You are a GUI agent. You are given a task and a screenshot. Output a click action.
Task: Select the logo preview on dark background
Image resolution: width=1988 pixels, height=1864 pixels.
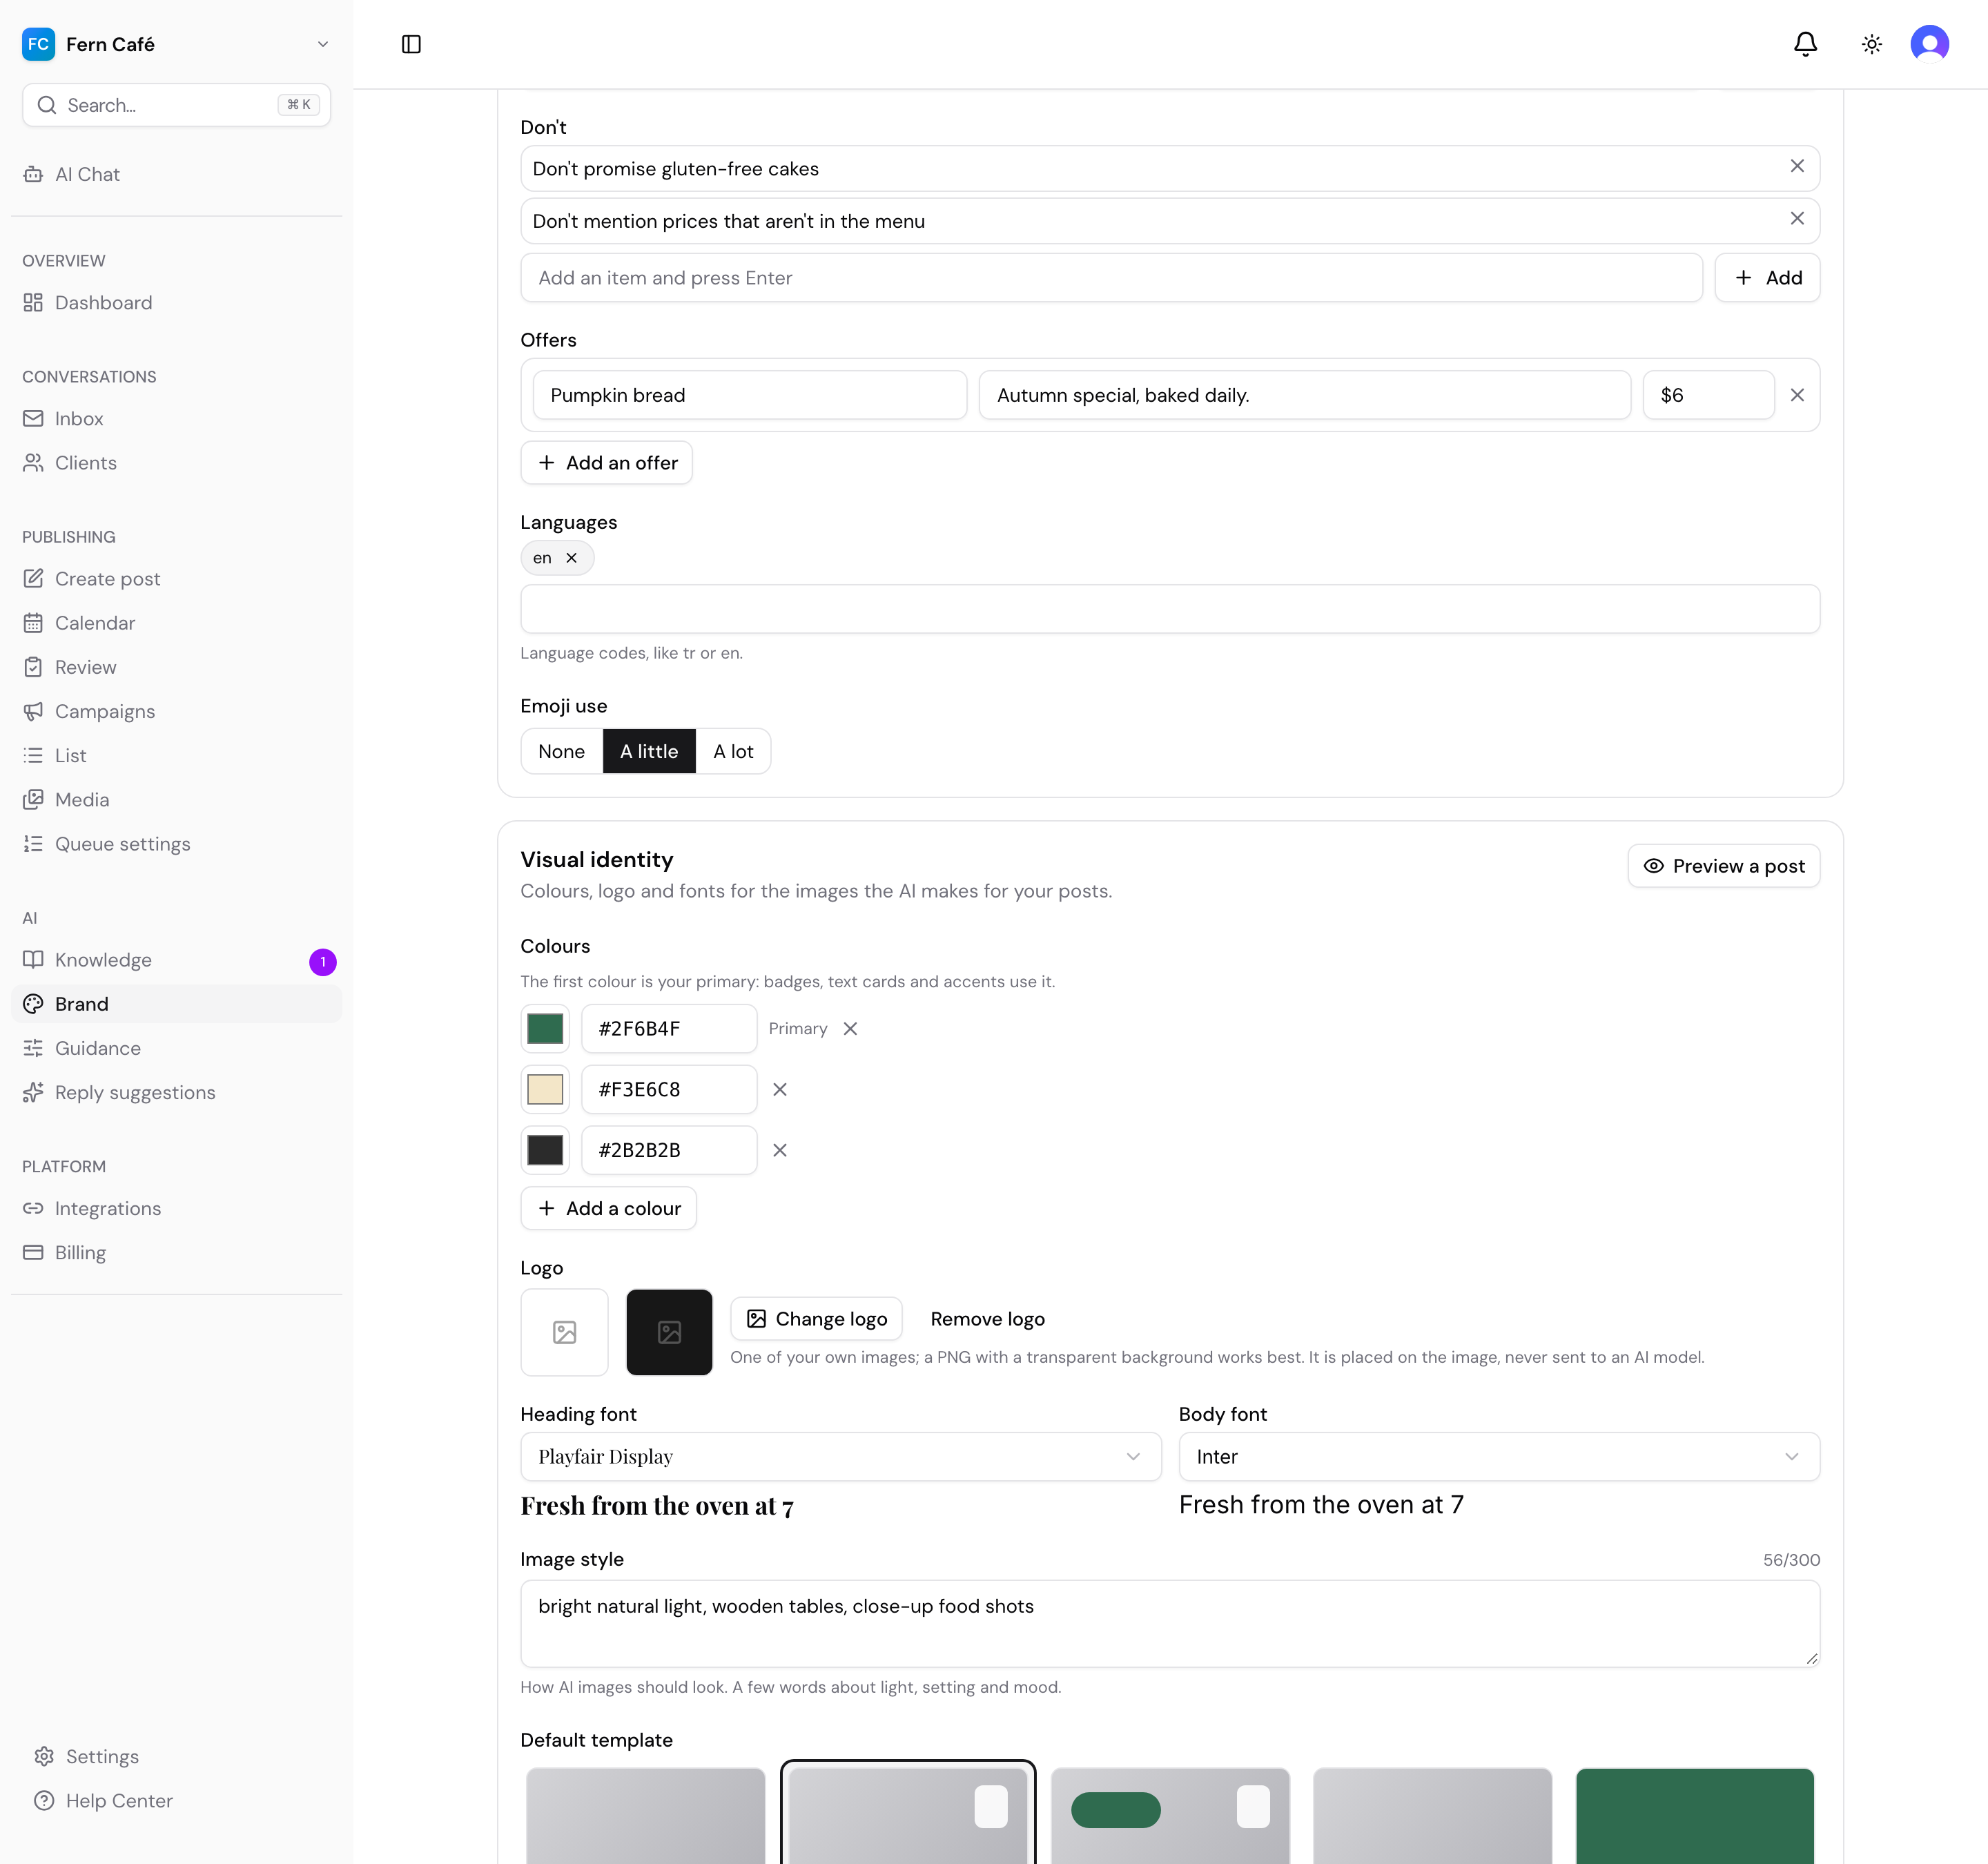pos(669,1332)
